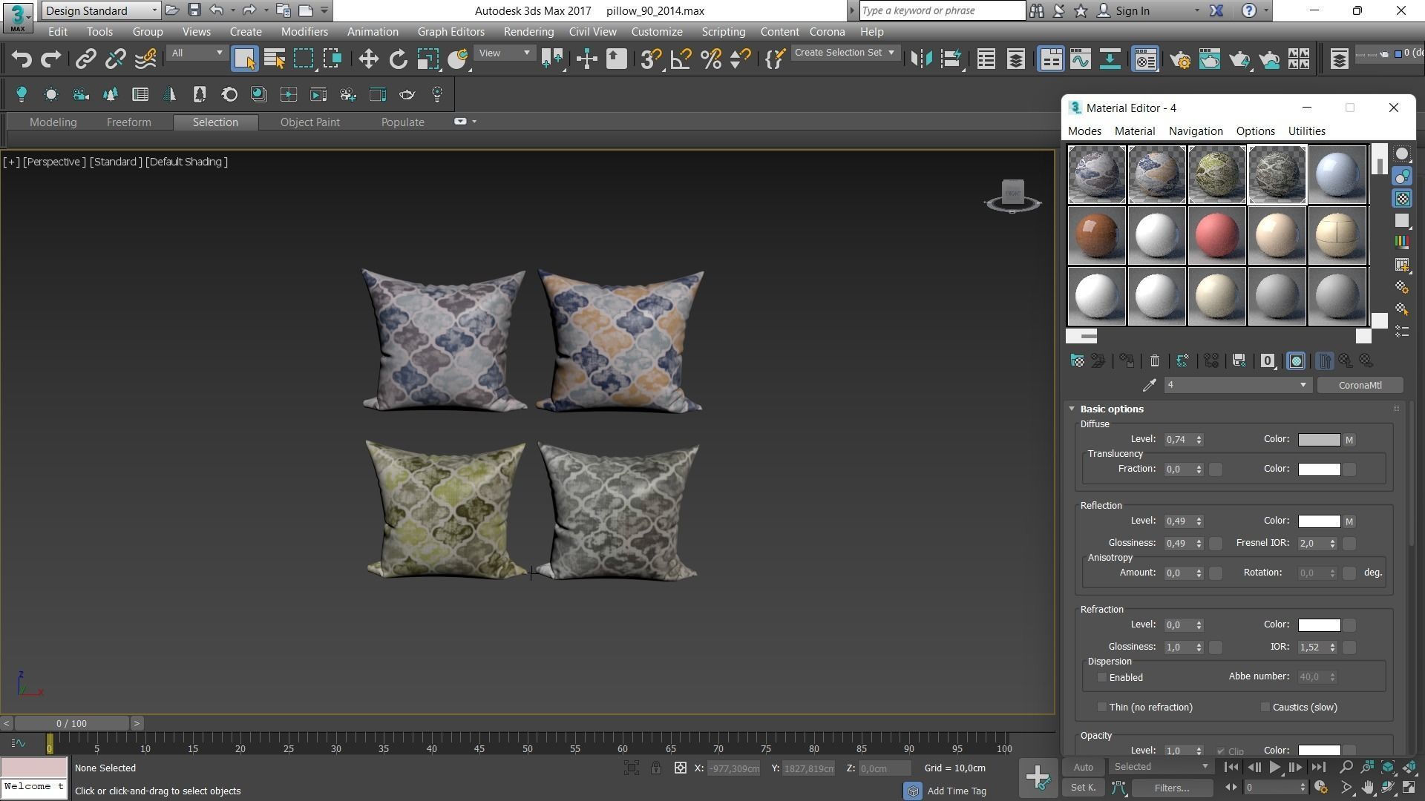Screen dimensions: 1425x801
Task: Activate Select and Uniform Scale tool
Action: (x=427, y=59)
